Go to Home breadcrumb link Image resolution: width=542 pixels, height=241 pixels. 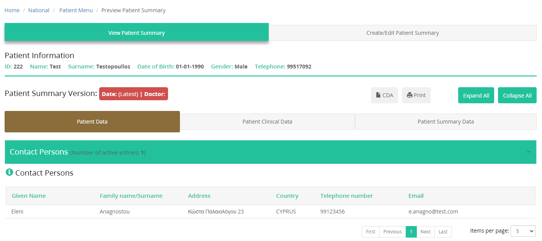tap(12, 10)
